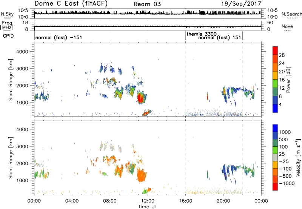The image size is (302, 209).
Task: Click the N.Sky noise trace plot
Action: point(148,14)
